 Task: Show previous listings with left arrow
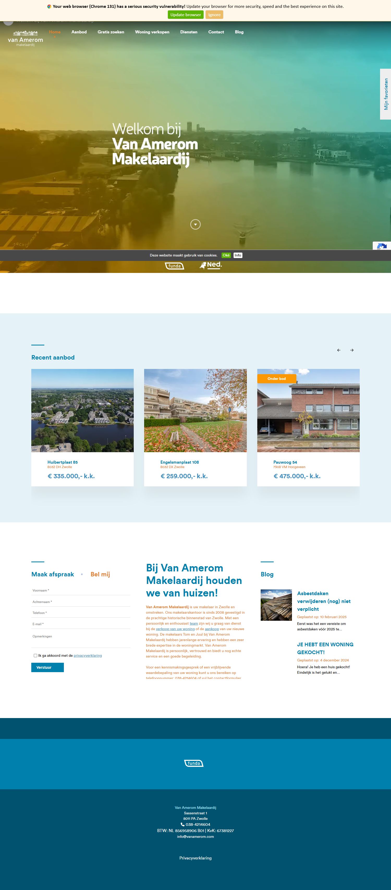click(339, 350)
